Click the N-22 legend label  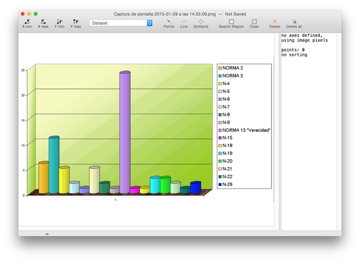(227, 177)
